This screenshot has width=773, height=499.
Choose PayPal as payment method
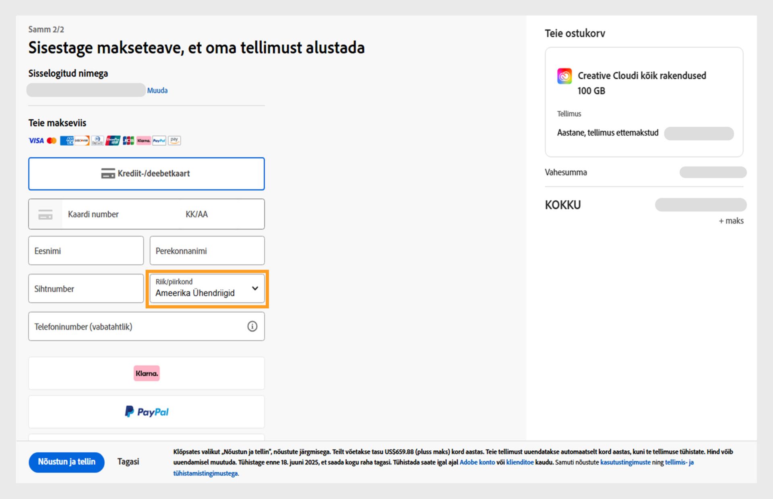point(146,412)
